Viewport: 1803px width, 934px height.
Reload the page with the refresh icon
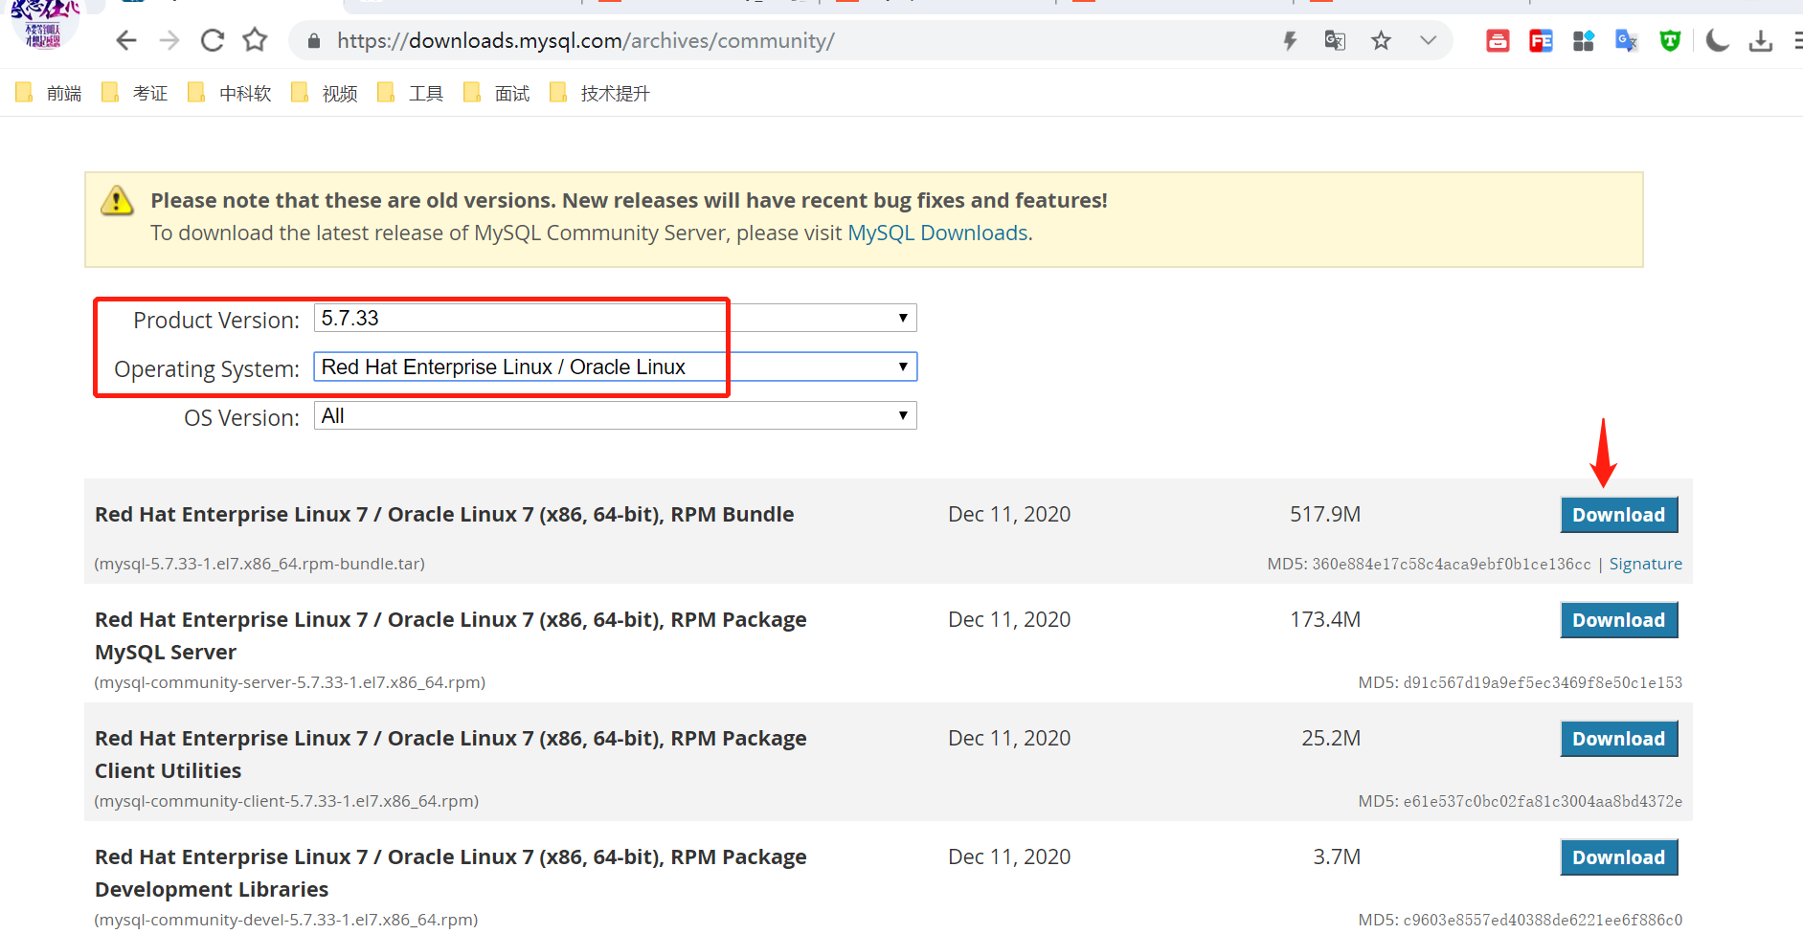(213, 40)
